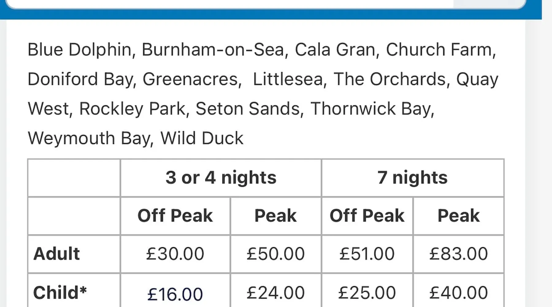This screenshot has width=552, height=307.
Task: Click the £50.00 adult peak price
Action: pyautogui.click(x=275, y=254)
